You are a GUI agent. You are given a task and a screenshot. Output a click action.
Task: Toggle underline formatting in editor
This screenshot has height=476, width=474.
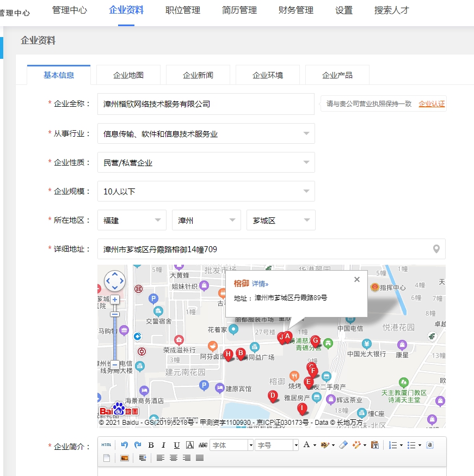click(x=176, y=445)
